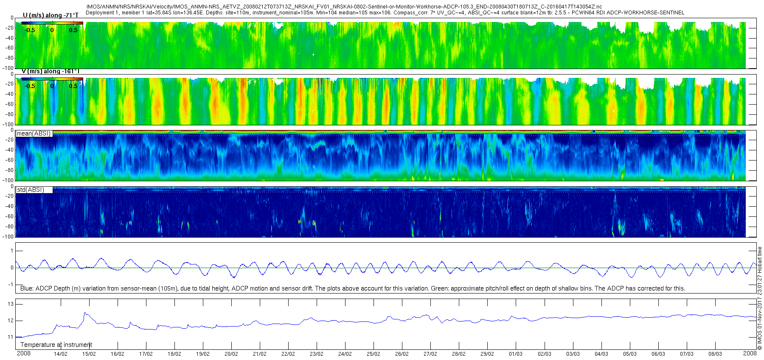Click the '07/03' date tick label
The height and width of the screenshot is (360, 764).
687,354
